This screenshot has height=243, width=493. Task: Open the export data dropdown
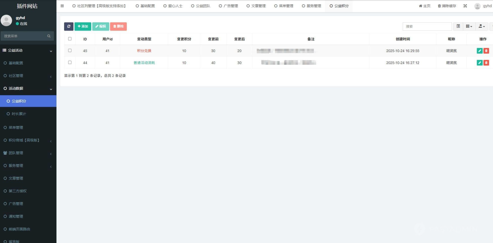point(481,26)
